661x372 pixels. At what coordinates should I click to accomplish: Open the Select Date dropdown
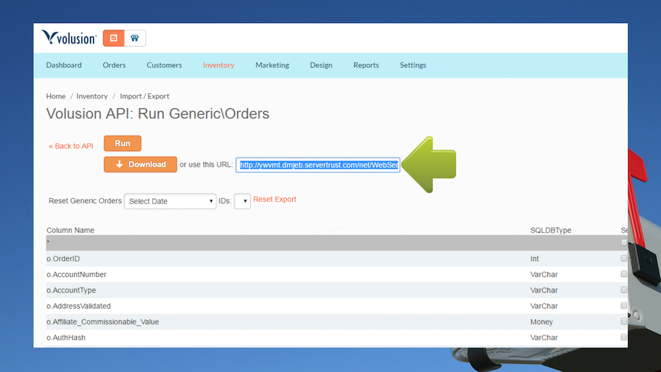[x=171, y=202]
